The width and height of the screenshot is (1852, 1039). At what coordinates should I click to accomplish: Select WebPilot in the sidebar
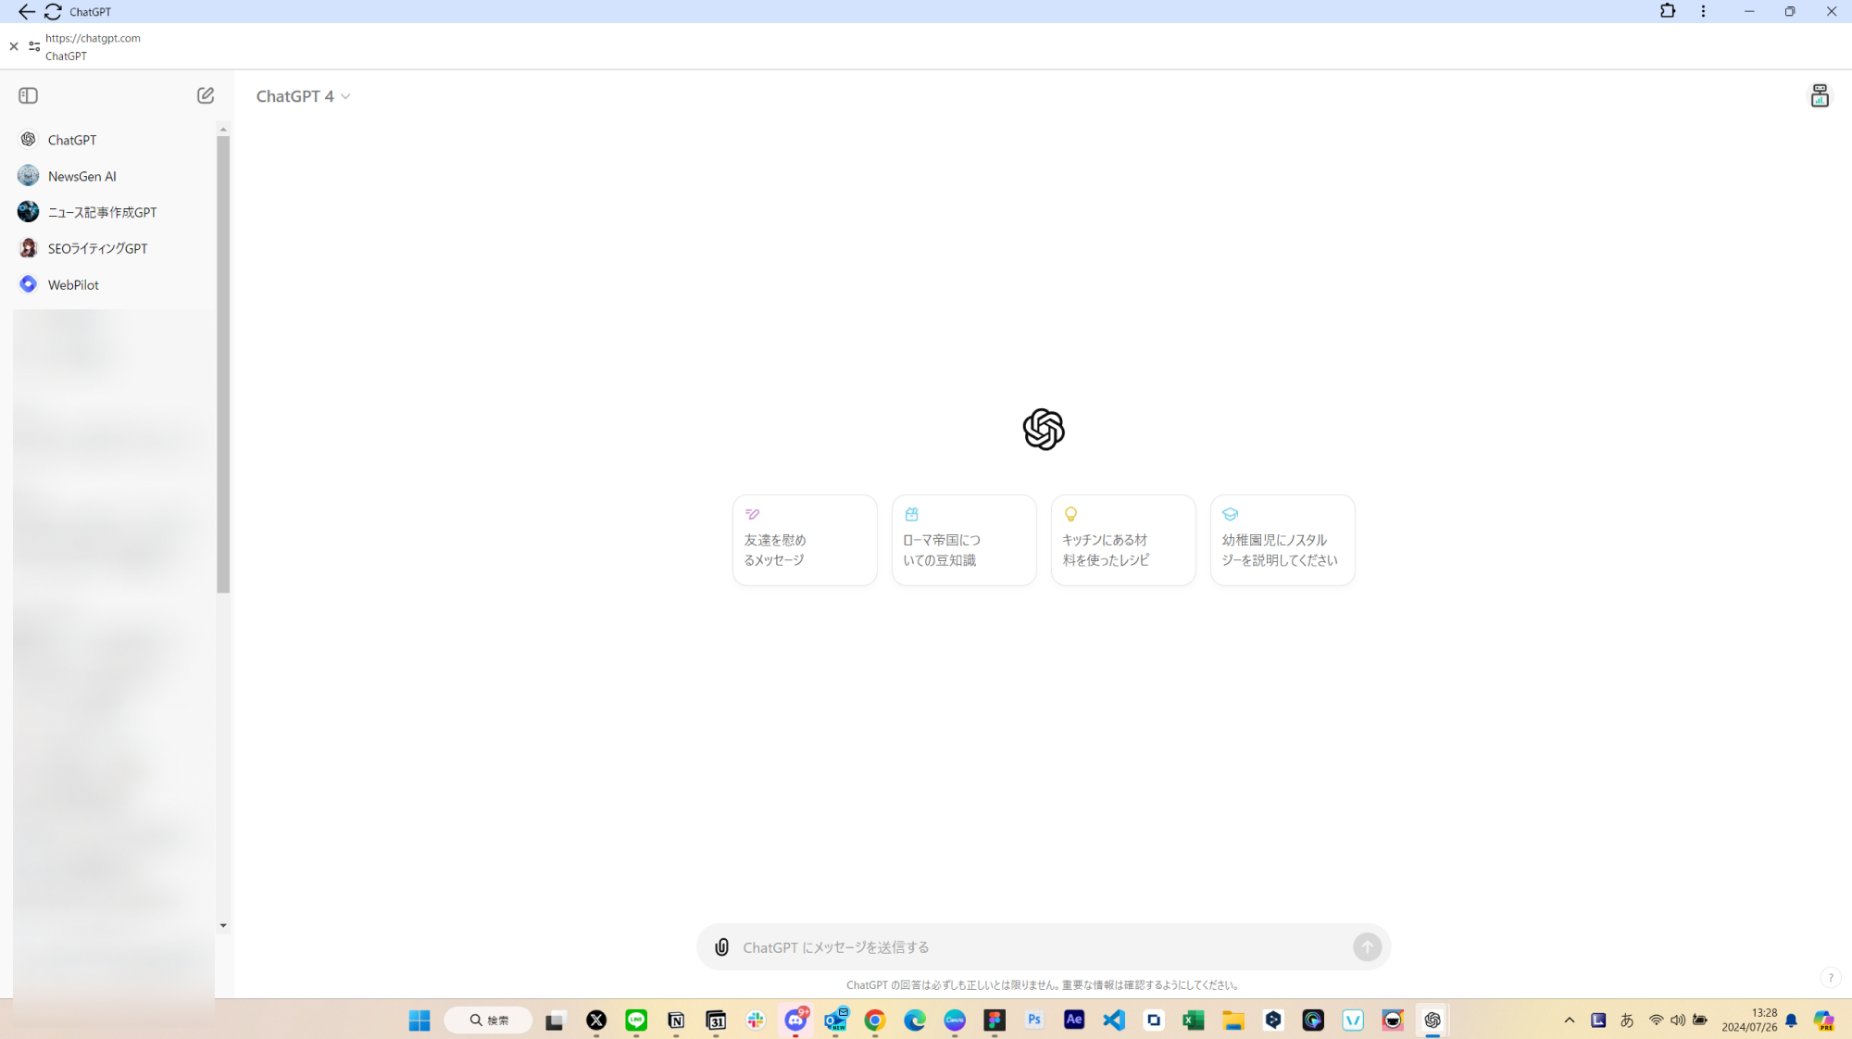pos(72,283)
